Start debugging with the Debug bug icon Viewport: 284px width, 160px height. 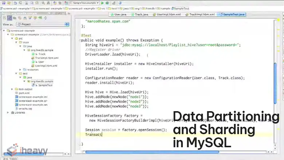coord(107,3)
